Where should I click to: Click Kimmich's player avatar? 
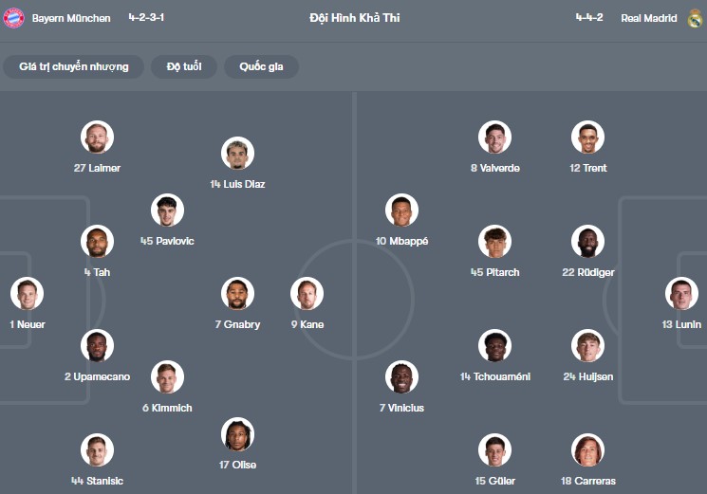167,377
